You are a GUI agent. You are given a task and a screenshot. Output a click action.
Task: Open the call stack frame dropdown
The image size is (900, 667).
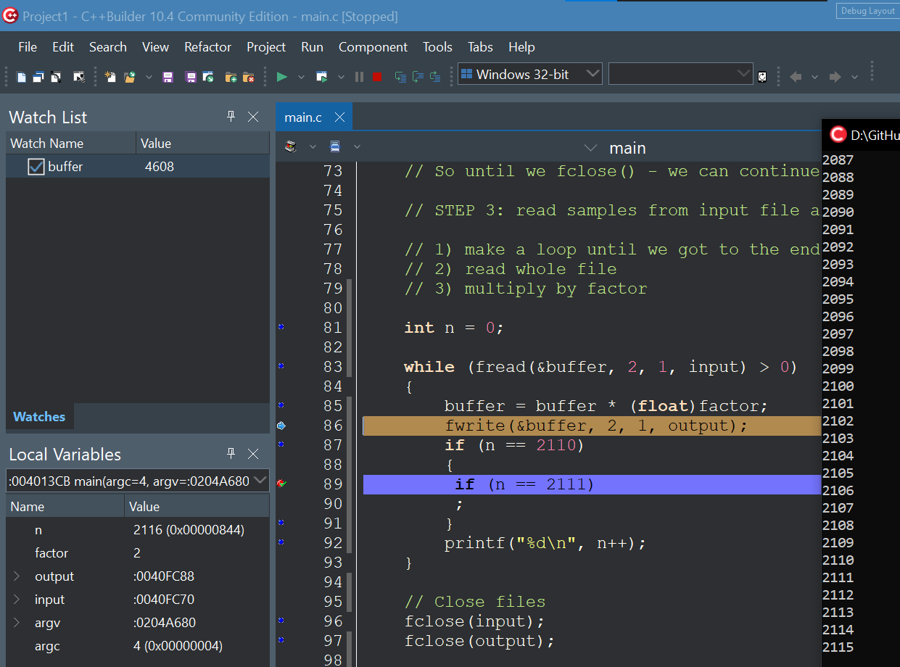[260, 481]
